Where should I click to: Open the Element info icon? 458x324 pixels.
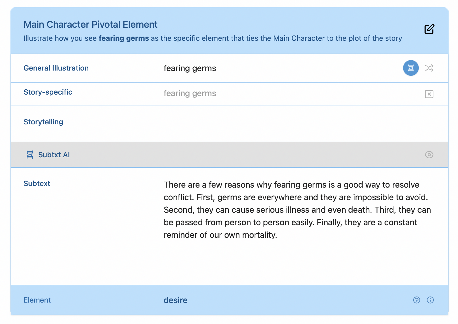coord(430,300)
